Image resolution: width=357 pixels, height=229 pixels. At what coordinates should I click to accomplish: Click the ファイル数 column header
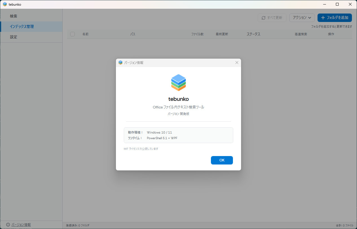tap(197, 34)
